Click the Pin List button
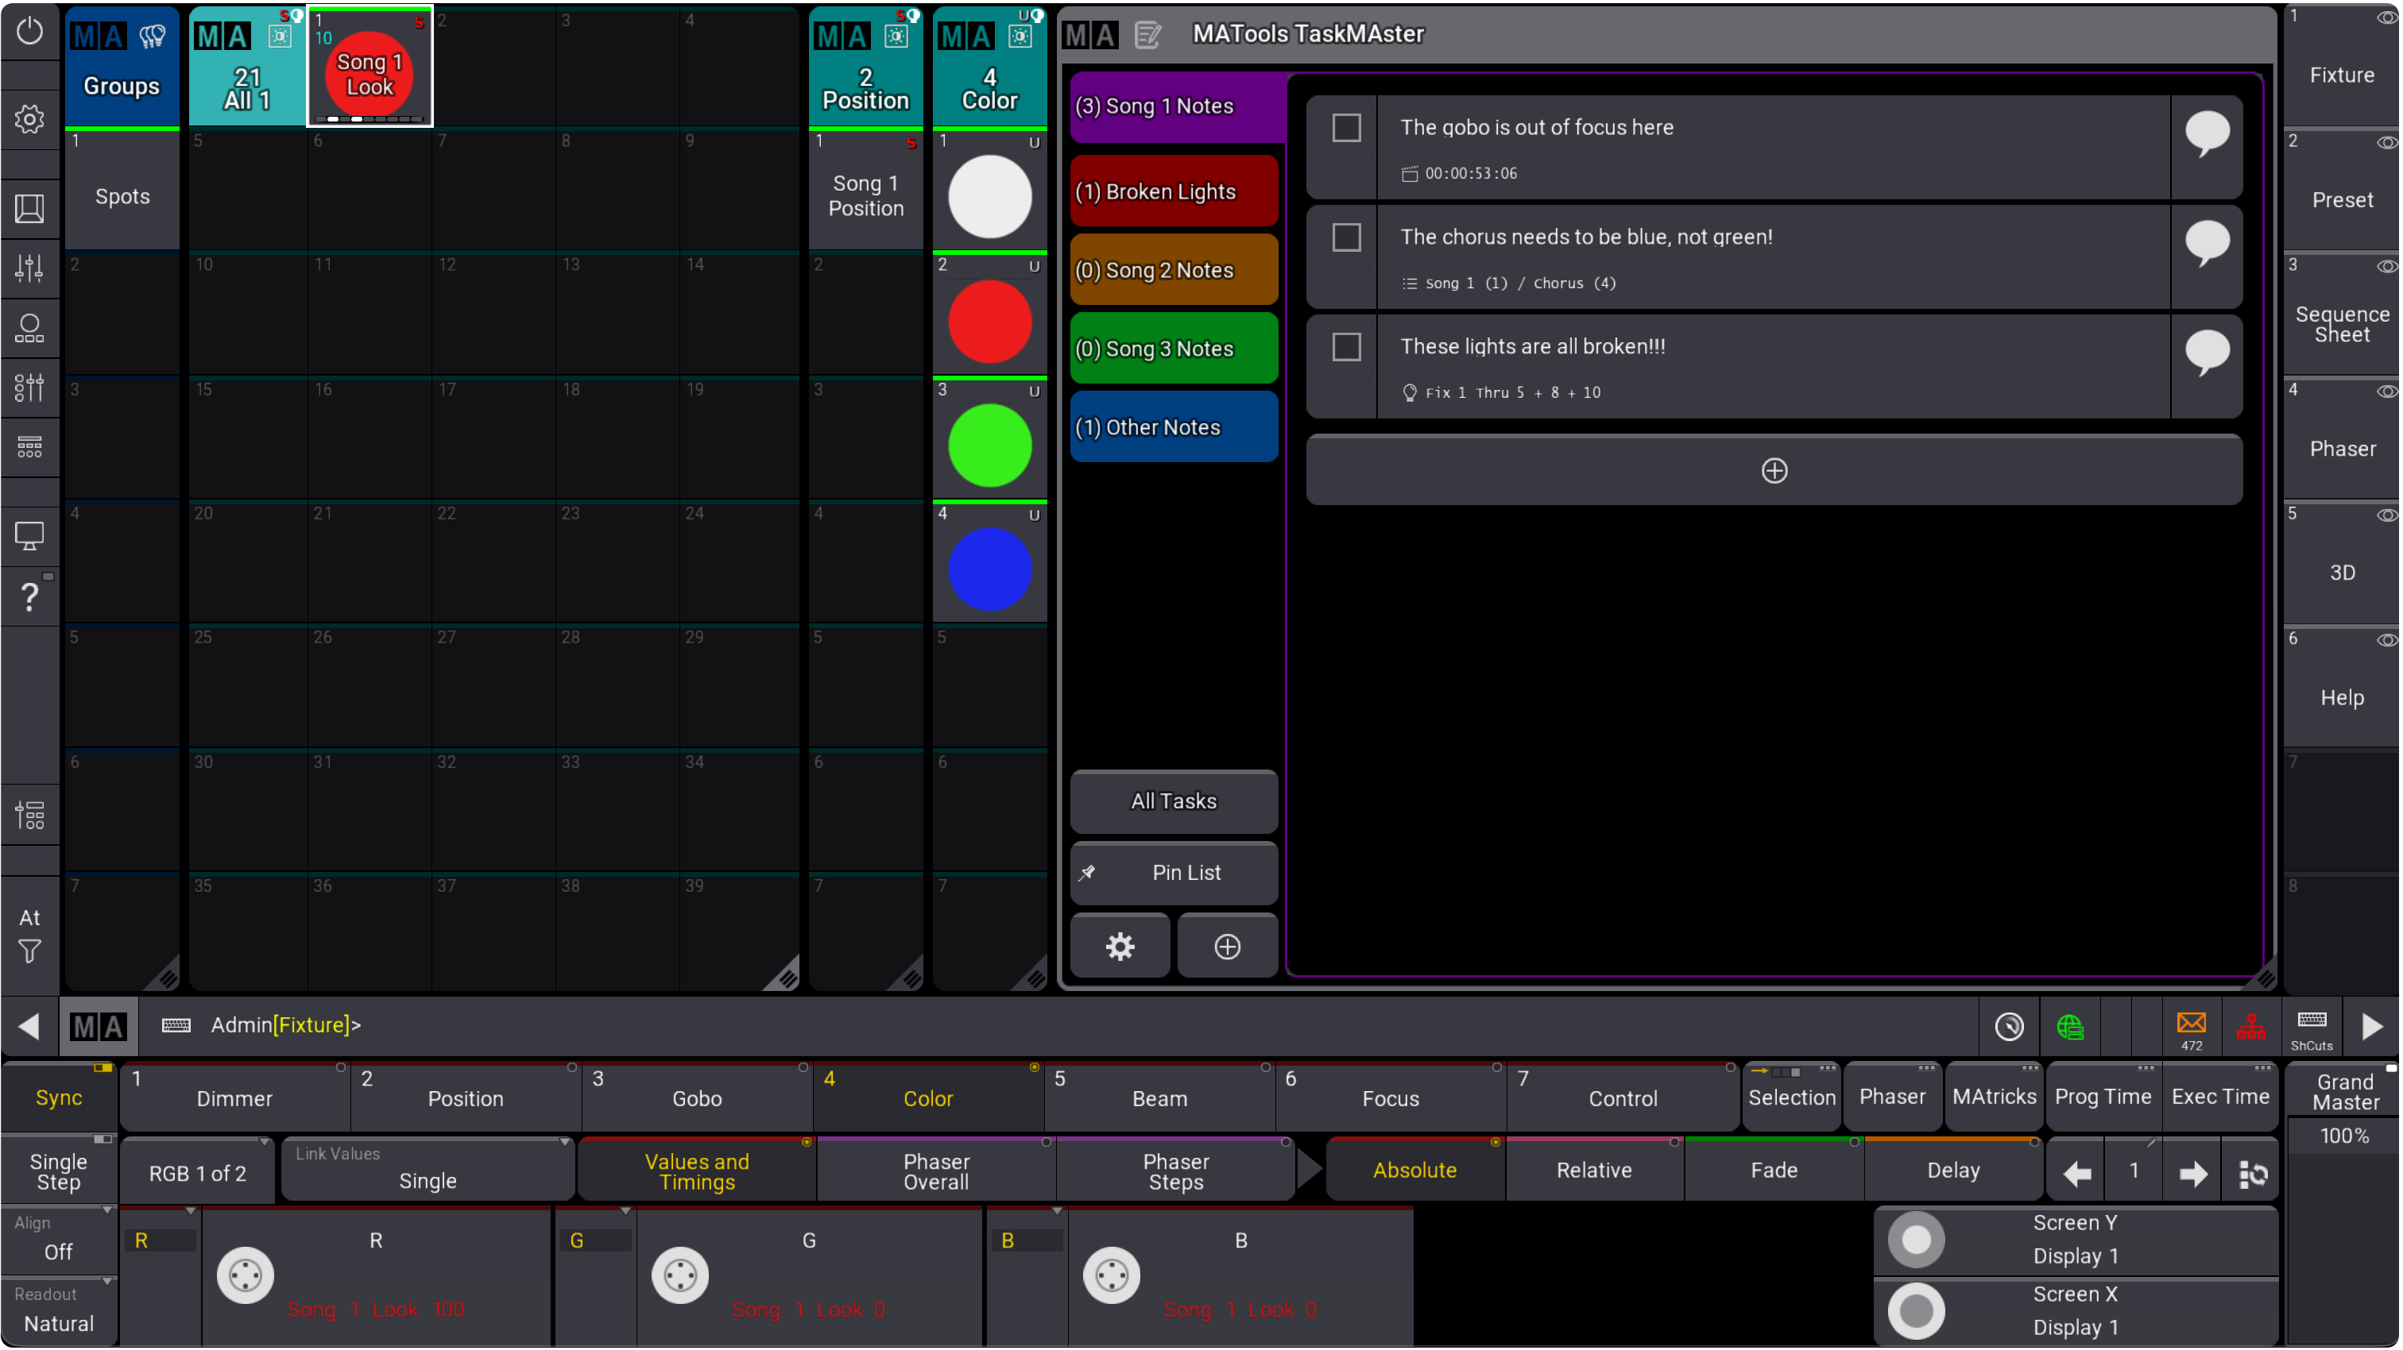2403x1350 pixels. pos(1174,873)
